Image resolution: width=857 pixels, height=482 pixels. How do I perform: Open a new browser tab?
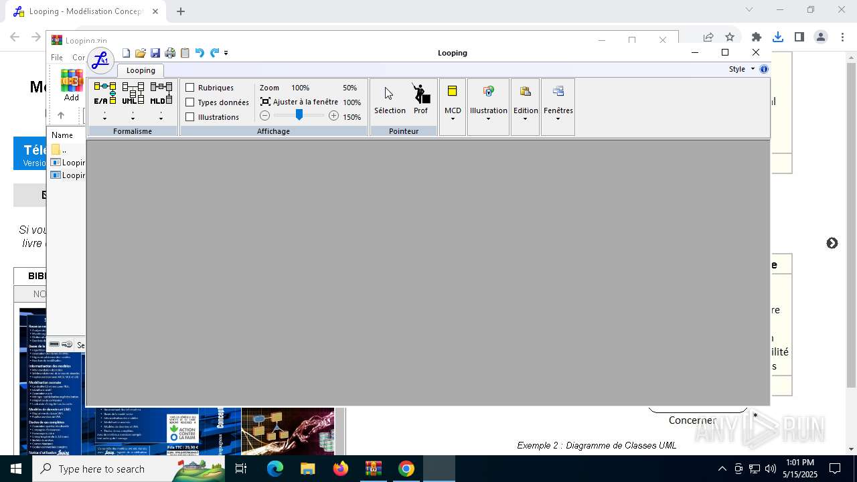[x=181, y=11]
